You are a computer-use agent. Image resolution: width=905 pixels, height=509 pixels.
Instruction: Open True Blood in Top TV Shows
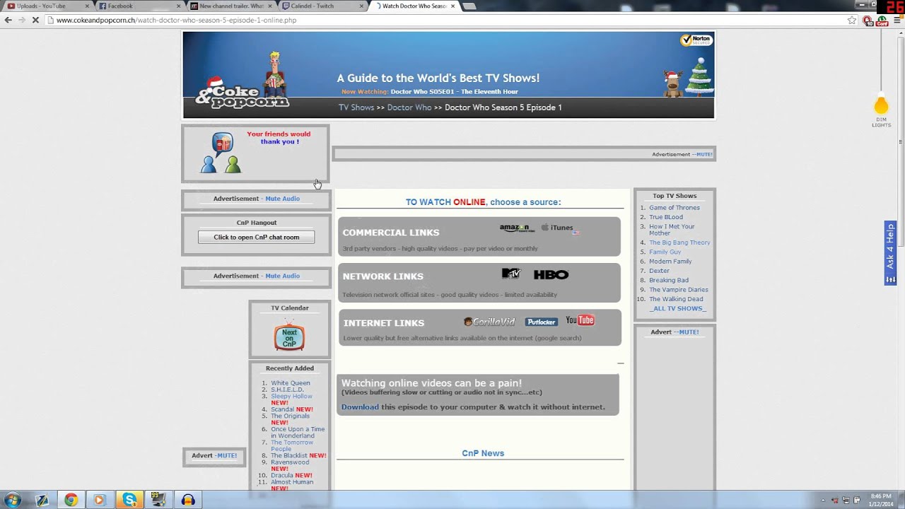point(666,217)
